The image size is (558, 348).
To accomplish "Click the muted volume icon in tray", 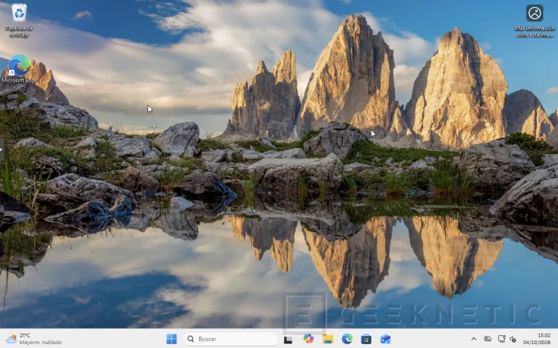I will (513, 339).
